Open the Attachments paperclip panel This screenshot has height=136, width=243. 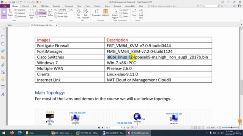click(3, 65)
